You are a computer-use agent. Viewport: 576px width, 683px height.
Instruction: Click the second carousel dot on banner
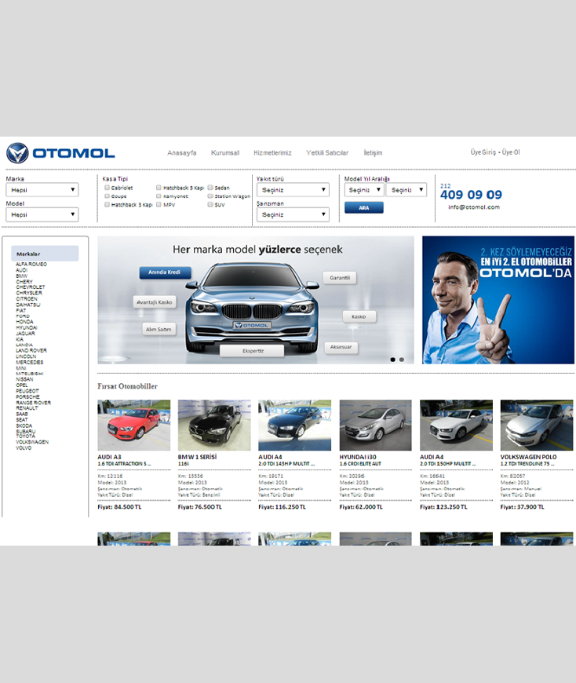(402, 360)
